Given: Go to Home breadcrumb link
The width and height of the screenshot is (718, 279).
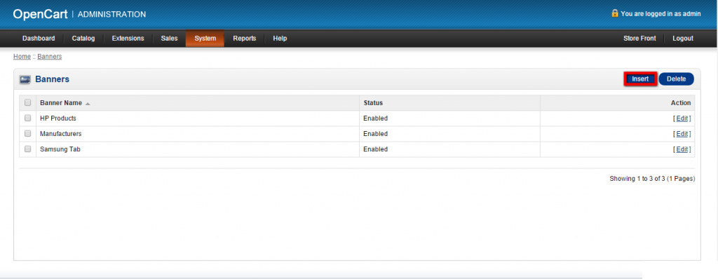Looking at the screenshot, I should [22, 56].
